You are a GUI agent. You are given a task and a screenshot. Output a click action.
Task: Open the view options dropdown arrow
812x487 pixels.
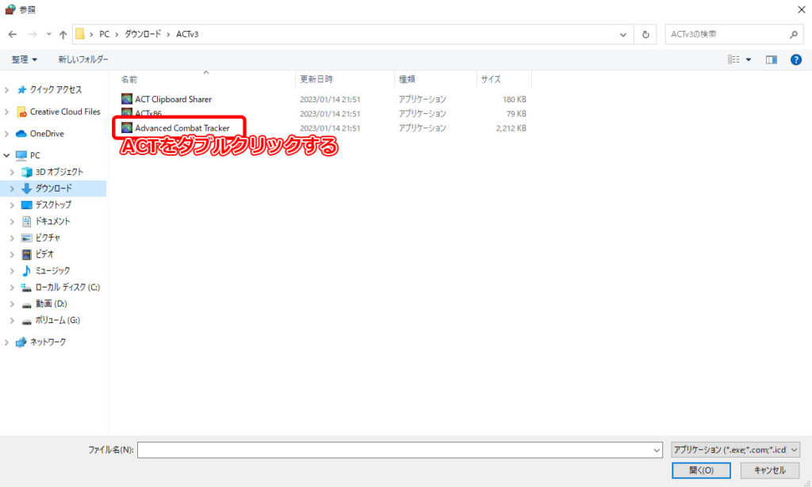coord(749,59)
